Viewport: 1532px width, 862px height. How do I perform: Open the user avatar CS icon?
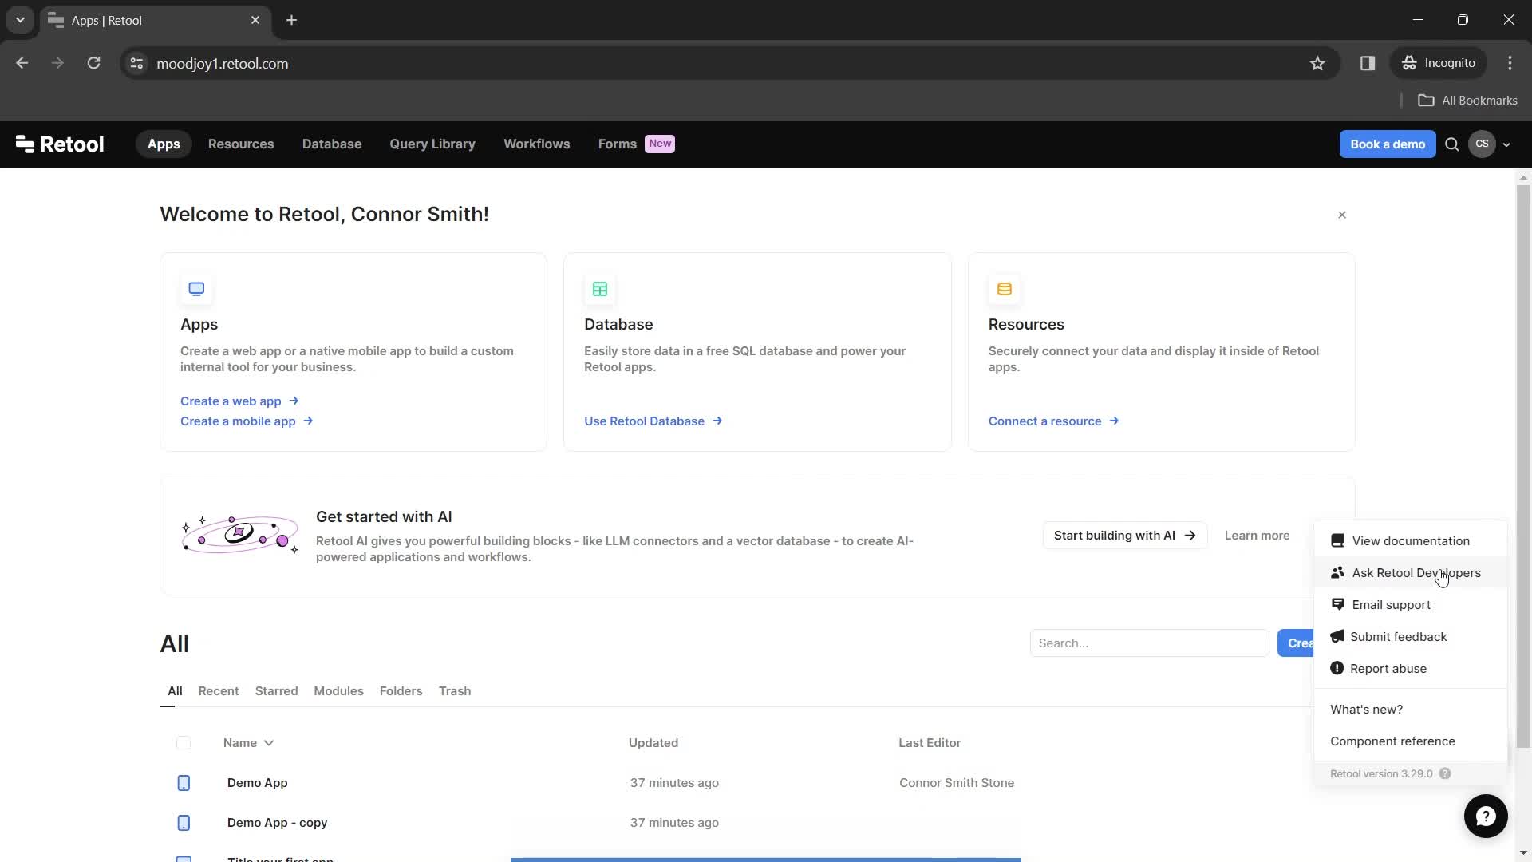click(x=1483, y=143)
